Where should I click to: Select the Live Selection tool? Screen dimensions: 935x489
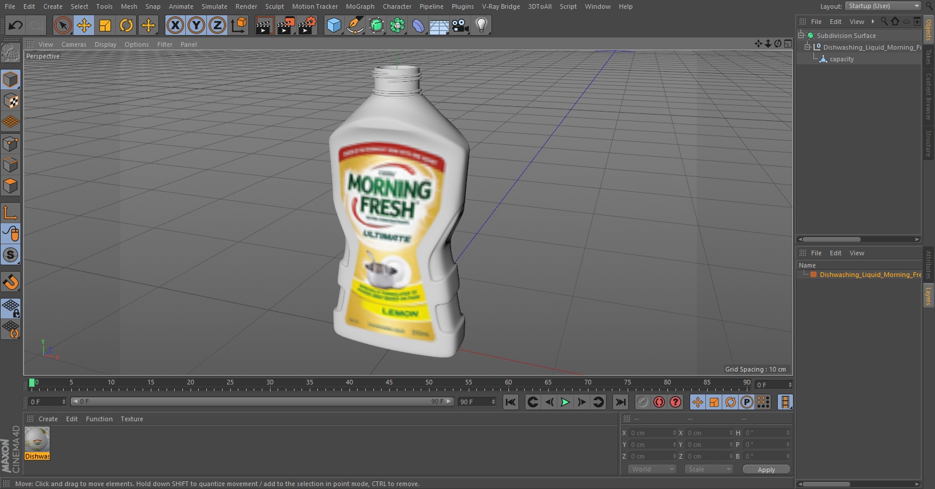(x=63, y=25)
